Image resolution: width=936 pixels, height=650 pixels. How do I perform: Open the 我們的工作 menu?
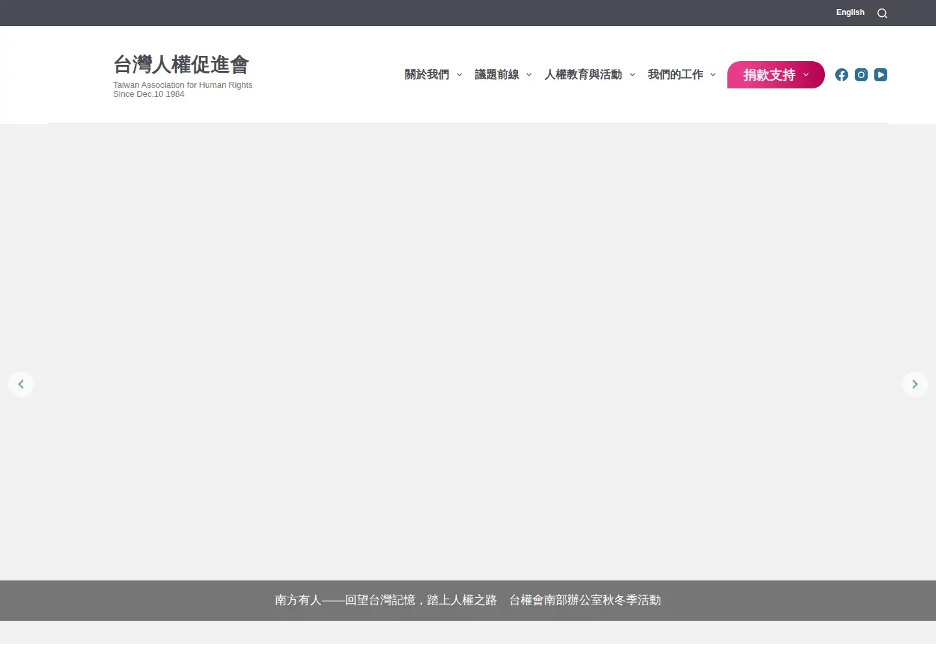pyautogui.click(x=676, y=75)
